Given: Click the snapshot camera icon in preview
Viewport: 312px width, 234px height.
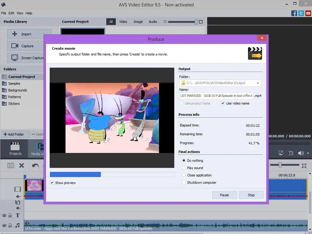Looking at the screenshot, I should [291, 153].
